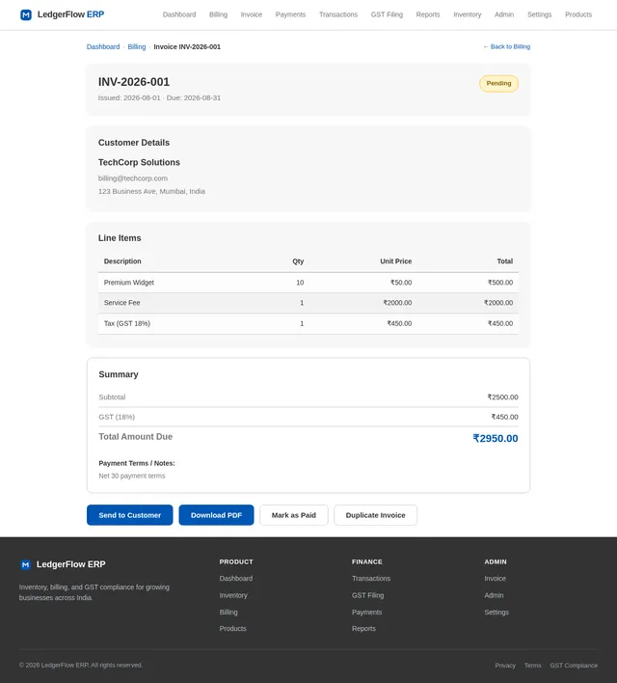Click the issued and due dates line
This screenshot has width=617, height=683.
tap(159, 98)
